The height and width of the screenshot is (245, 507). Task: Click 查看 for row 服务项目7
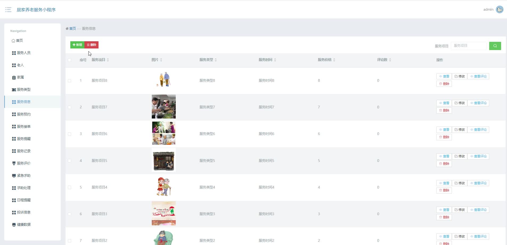tap(444, 103)
